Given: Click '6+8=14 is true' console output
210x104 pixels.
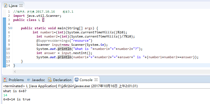Looking at the screenshot, I should coord(17,99).
